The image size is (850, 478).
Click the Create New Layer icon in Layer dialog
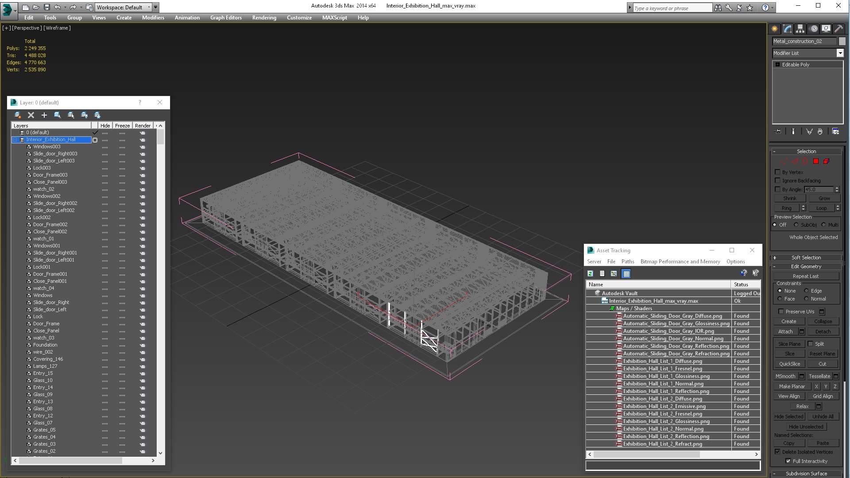18,115
